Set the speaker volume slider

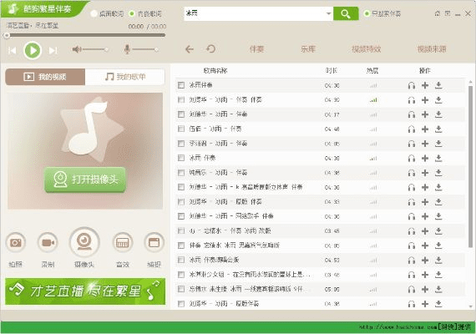click(95, 49)
